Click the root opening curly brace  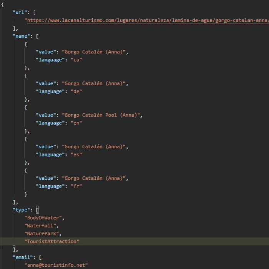point(2,5)
